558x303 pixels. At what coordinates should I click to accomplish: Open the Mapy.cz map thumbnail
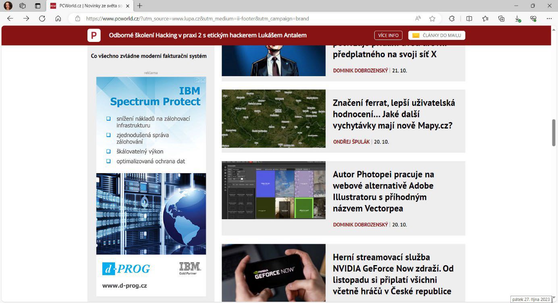click(x=274, y=118)
